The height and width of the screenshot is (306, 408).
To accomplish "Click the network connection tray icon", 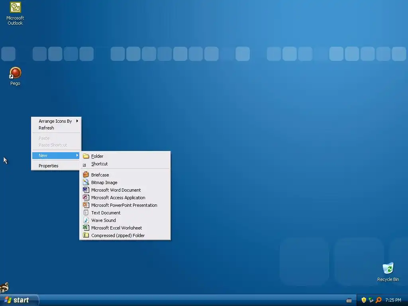I will 371,300.
